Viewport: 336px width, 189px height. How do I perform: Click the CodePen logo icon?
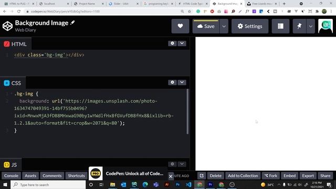[x=7, y=26]
